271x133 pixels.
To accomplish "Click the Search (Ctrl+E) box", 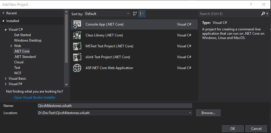I will click(x=230, y=13).
